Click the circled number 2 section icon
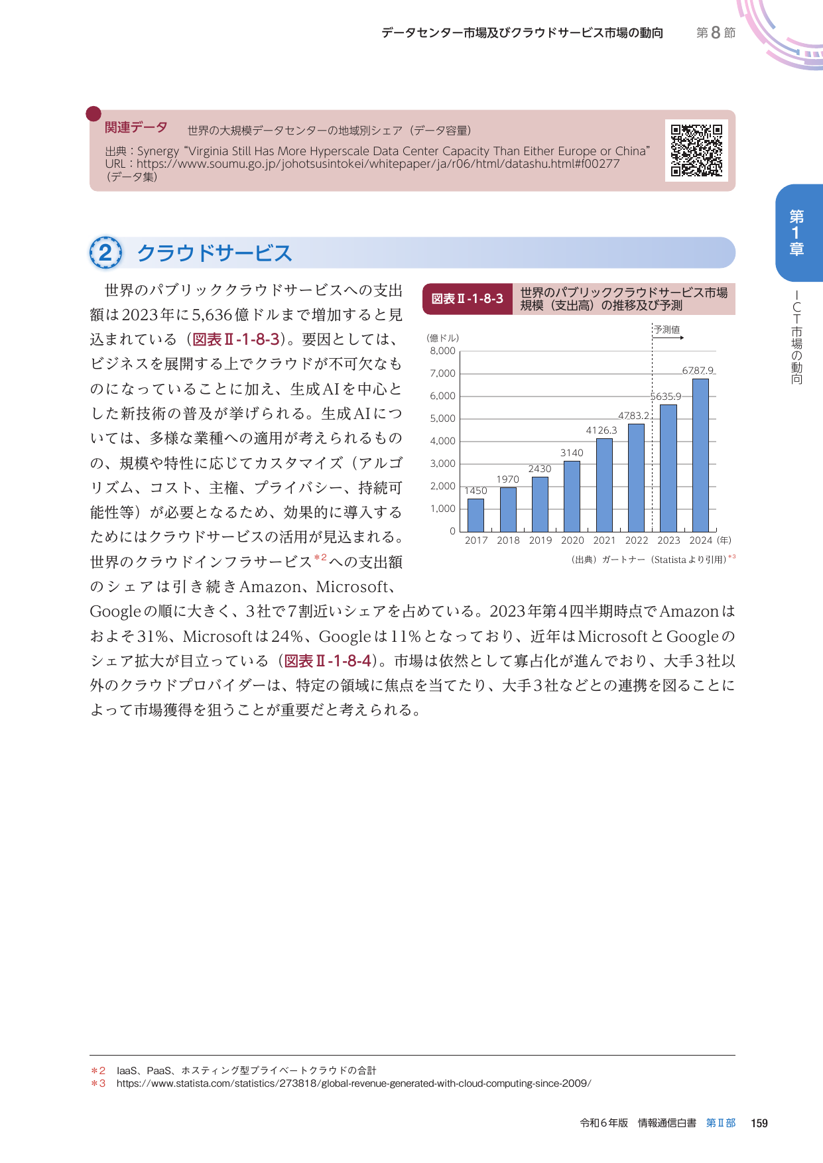The width and height of the screenshot is (823, 1163). (105, 253)
